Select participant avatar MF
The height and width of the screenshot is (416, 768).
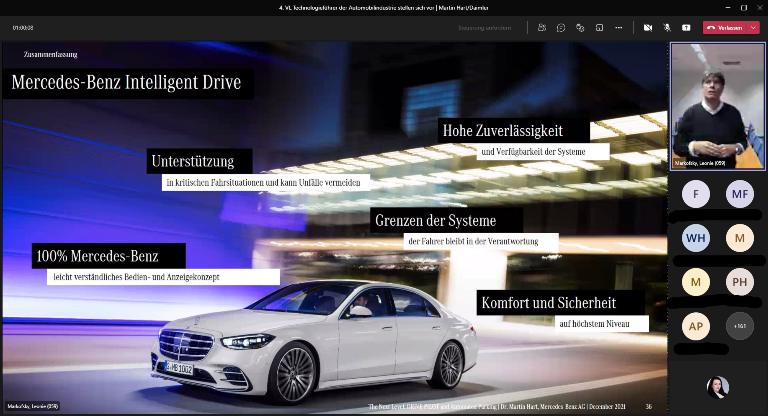coord(740,194)
